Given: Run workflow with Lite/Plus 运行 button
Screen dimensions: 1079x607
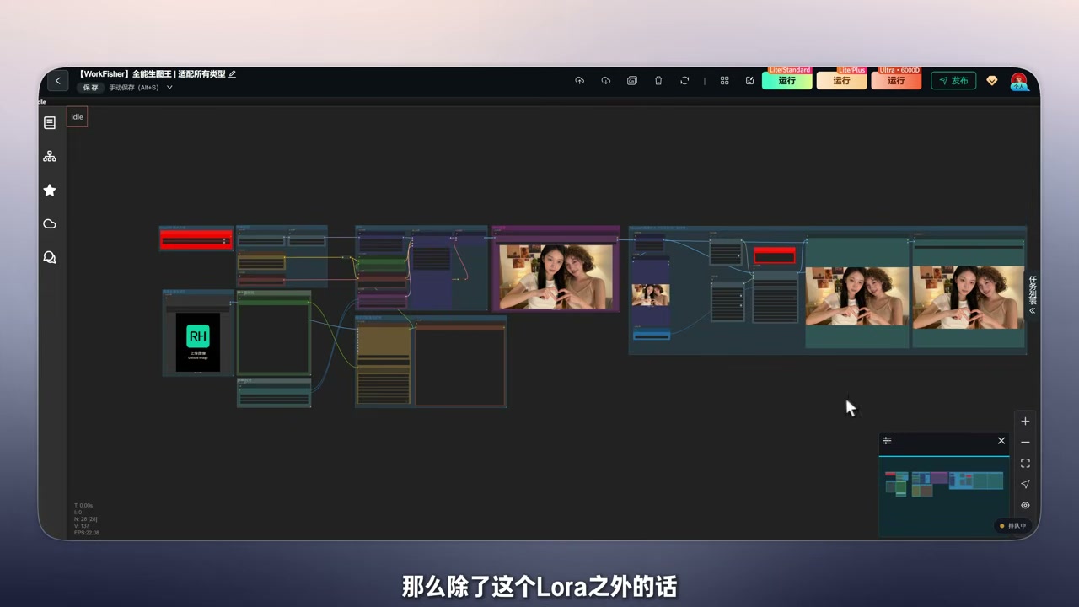Looking at the screenshot, I should pyautogui.click(x=841, y=81).
